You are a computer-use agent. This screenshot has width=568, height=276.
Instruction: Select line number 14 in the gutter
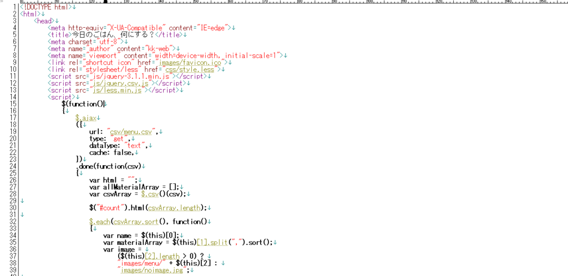coord(13,96)
